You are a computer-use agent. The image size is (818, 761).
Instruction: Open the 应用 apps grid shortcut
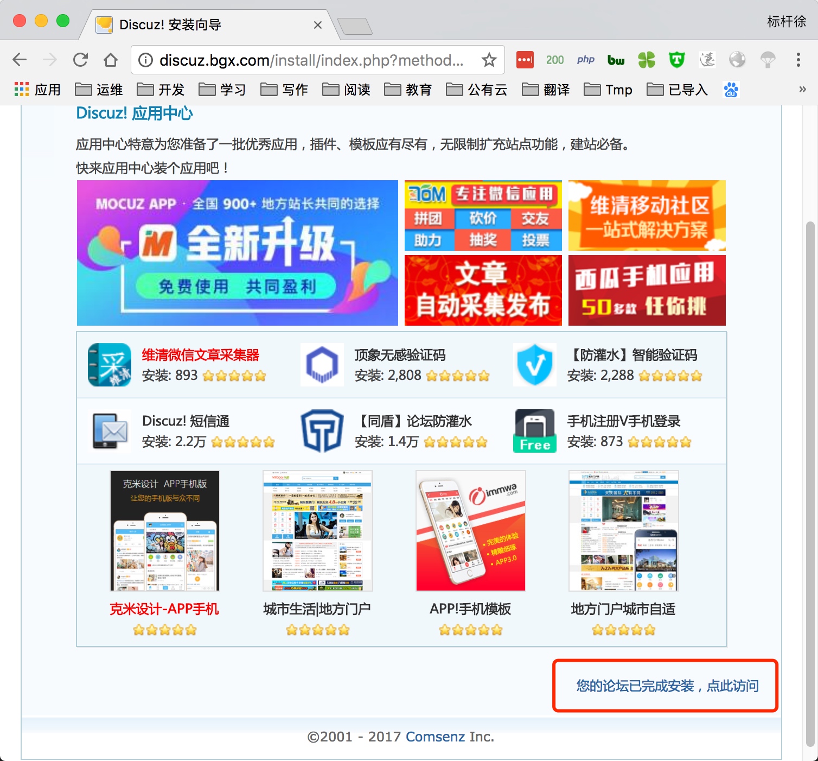[37, 90]
